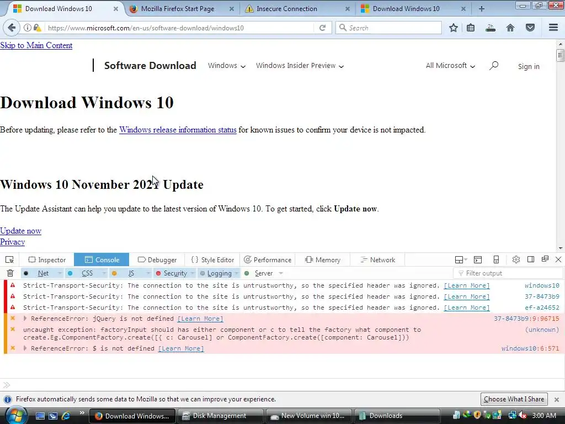The height and width of the screenshot is (424, 565).
Task: Open Server filter dropdown arrow
Action: tap(281, 273)
